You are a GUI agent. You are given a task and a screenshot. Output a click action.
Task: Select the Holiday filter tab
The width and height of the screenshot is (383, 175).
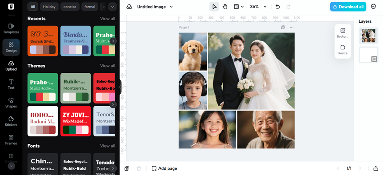(49, 7)
